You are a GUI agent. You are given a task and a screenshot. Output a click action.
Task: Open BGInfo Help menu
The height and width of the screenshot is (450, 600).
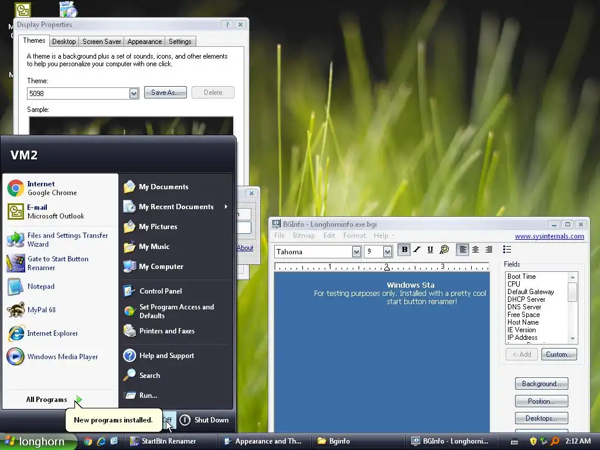coord(381,236)
